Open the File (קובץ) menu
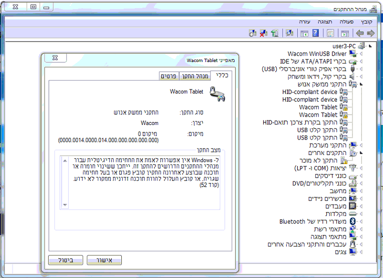Image resolution: width=383 pixels, height=278 pixels. click(366, 21)
